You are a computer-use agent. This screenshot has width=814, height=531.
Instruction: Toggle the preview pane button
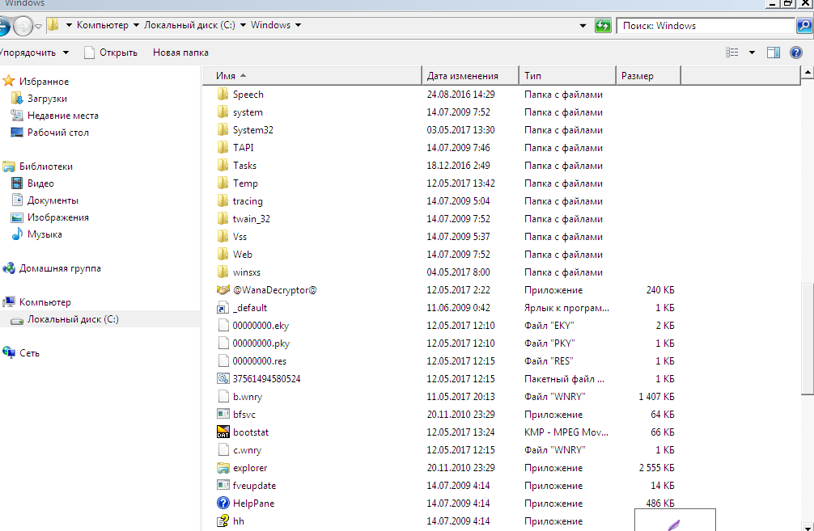(x=774, y=53)
